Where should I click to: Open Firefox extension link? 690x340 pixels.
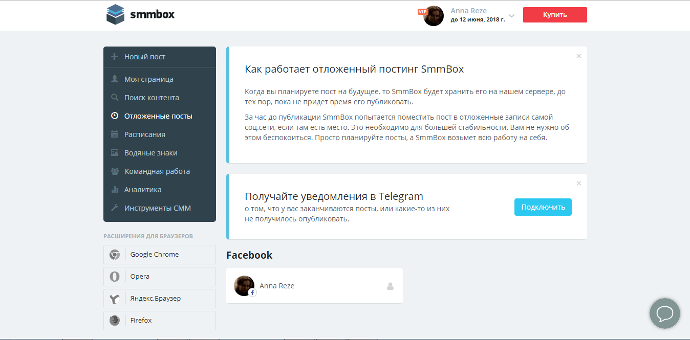pyautogui.click(x=160, y=321)
